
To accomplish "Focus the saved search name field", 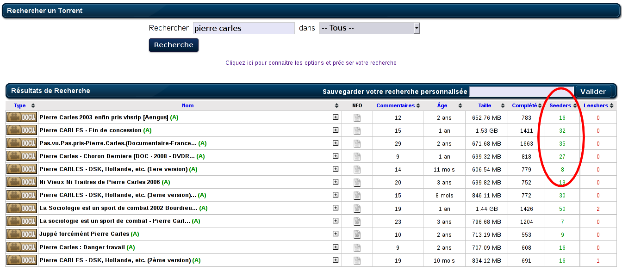I will point(522,92).
